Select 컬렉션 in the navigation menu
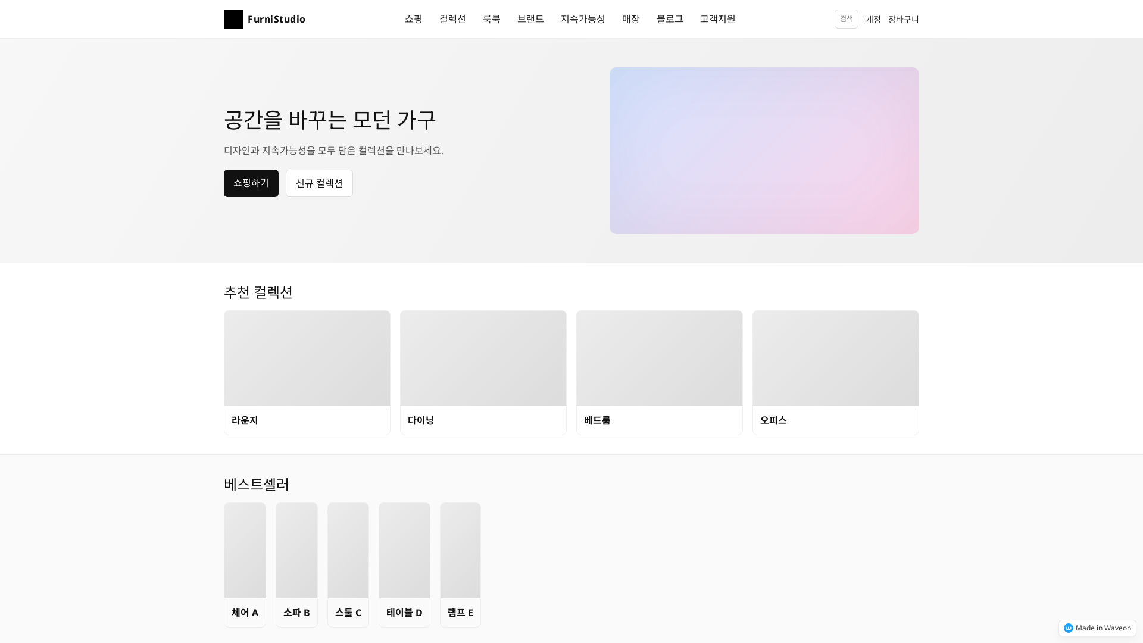The width and height of the screenshot is (1143, 643). [452, 18]
